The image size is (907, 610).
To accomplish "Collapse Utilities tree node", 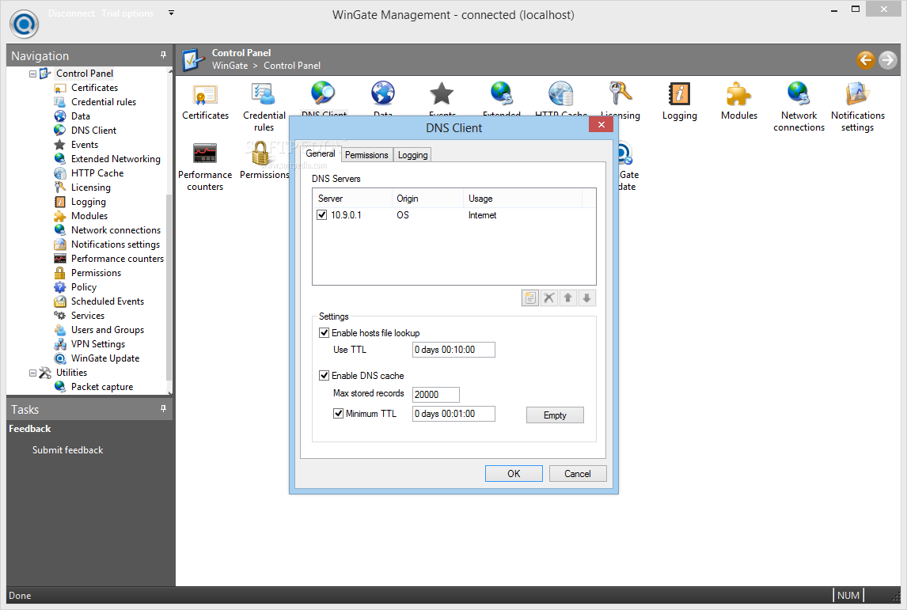I will 33,373.
